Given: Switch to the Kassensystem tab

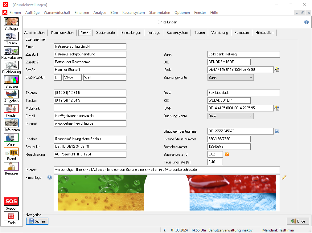Looking at the screenshot, I should [177, 33].
